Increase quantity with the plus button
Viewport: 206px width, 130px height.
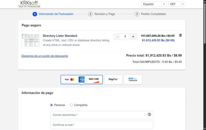tap(133, 37)
